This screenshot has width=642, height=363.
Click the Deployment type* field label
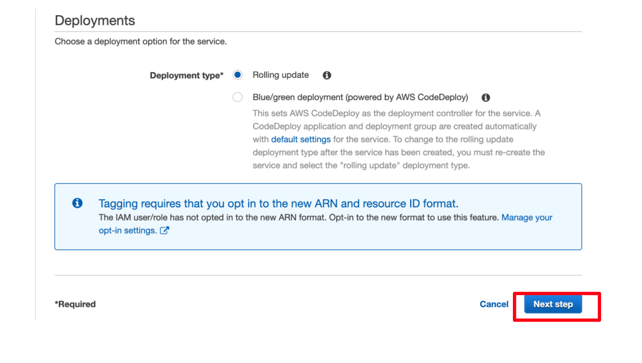186,75
